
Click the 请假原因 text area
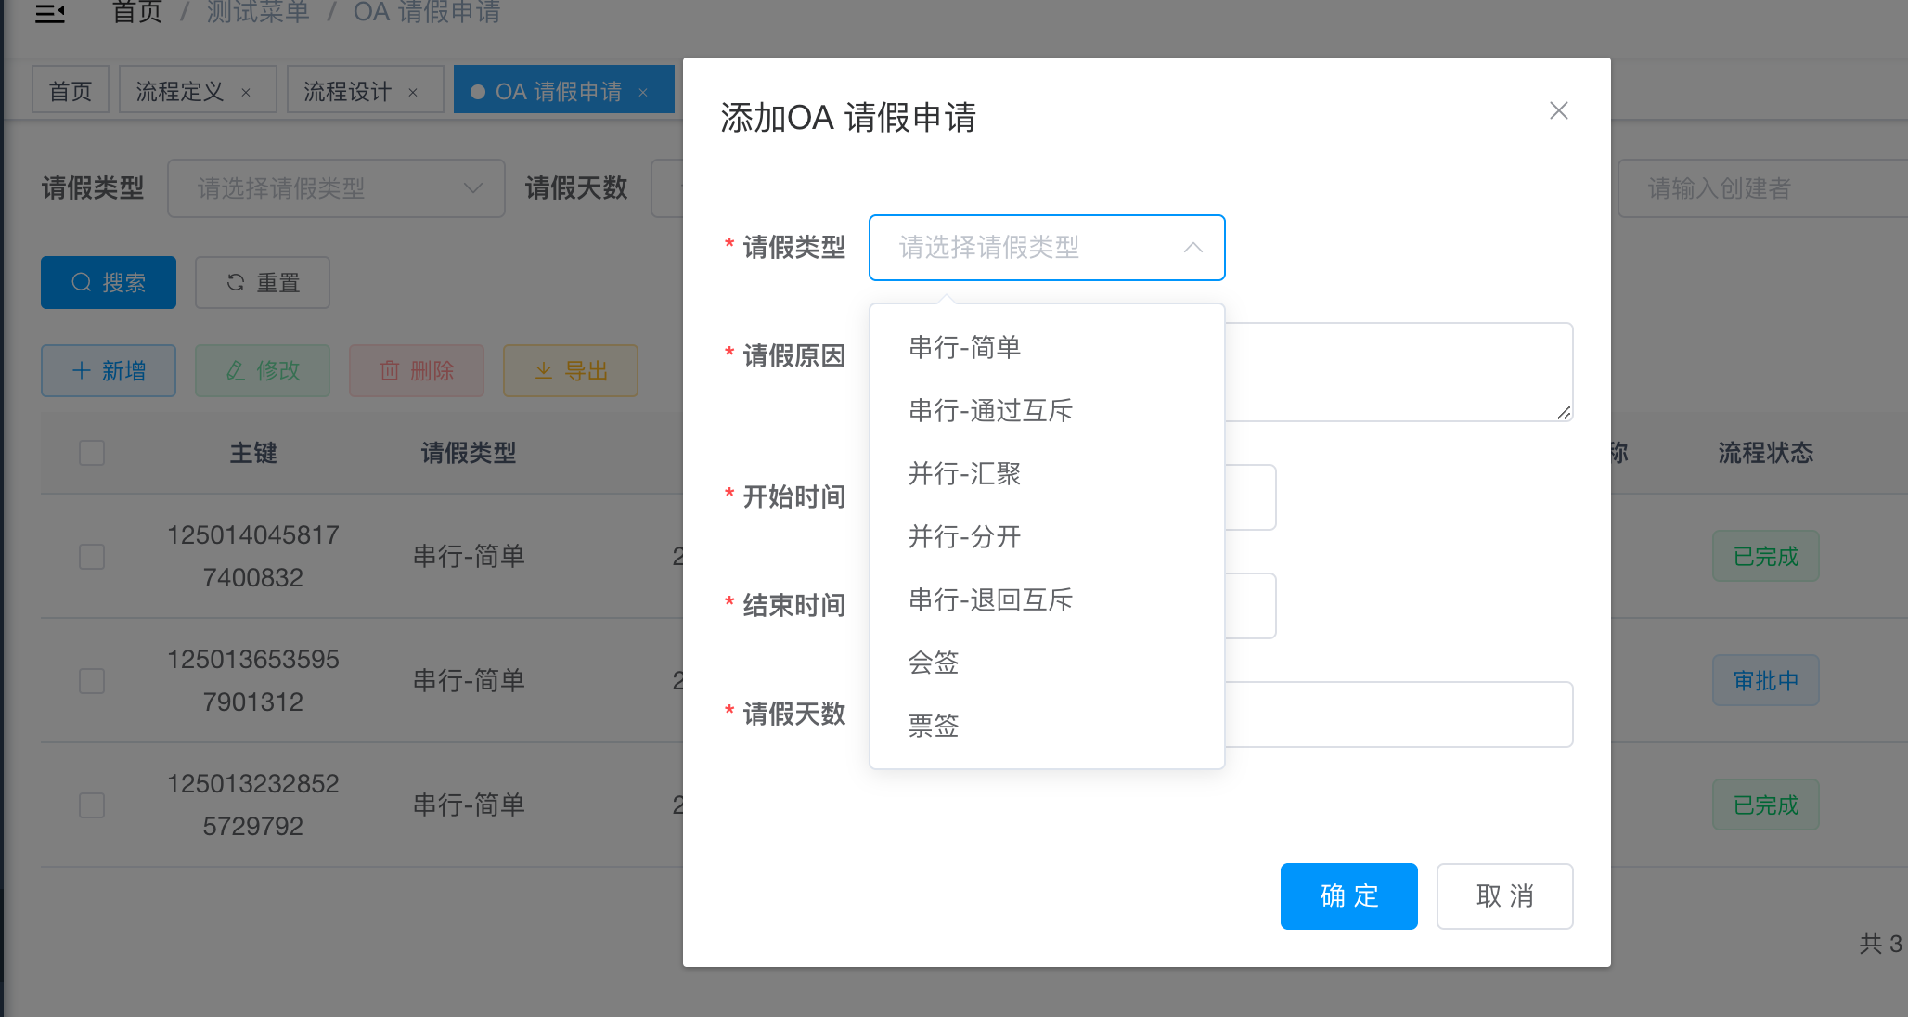coord(1399,371)
